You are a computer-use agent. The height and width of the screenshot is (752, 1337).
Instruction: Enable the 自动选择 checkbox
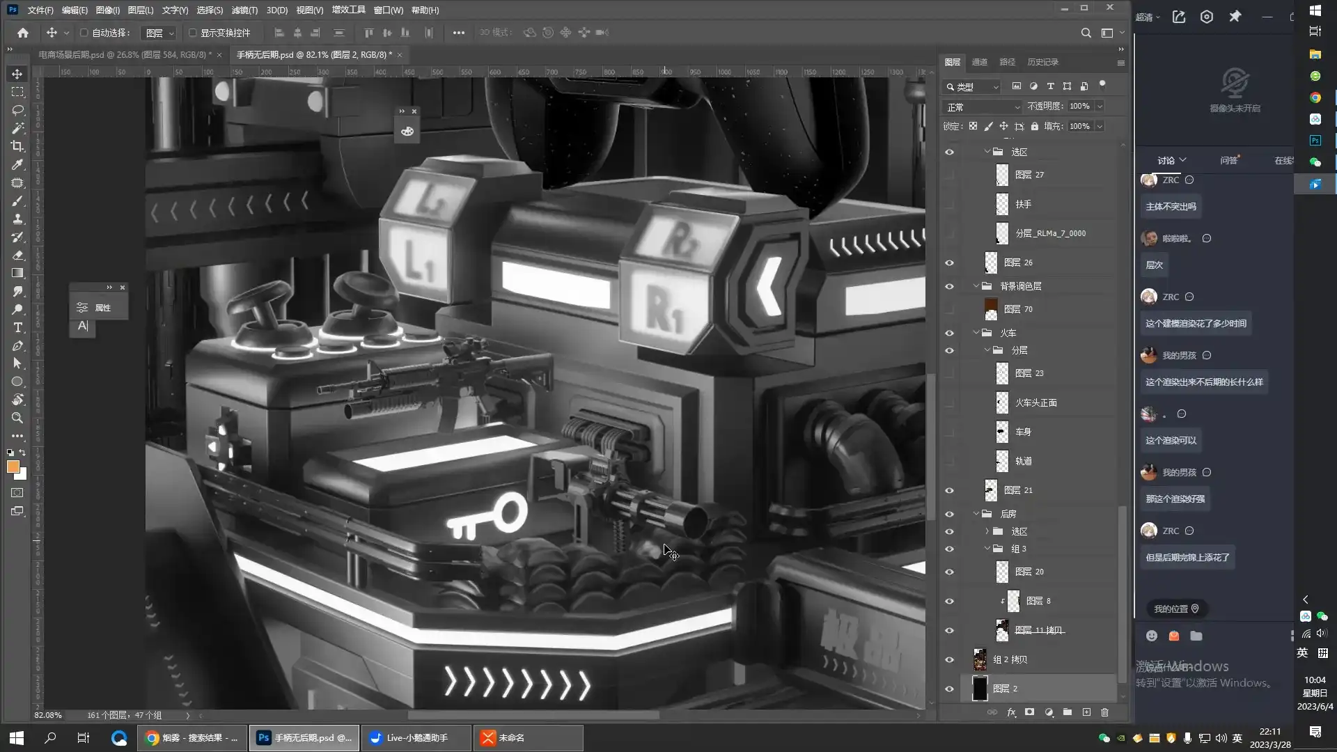tap(84, 33)
